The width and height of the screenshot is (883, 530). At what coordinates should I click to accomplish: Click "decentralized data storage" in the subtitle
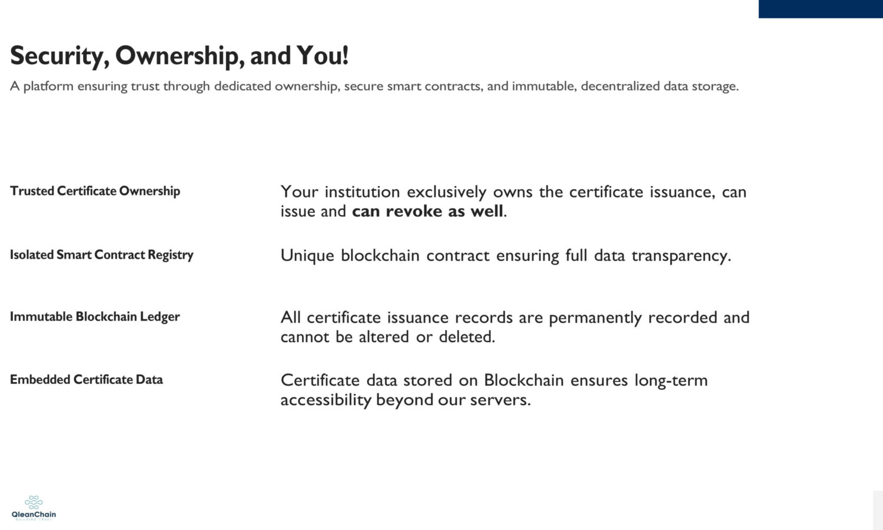click(659, 86)
